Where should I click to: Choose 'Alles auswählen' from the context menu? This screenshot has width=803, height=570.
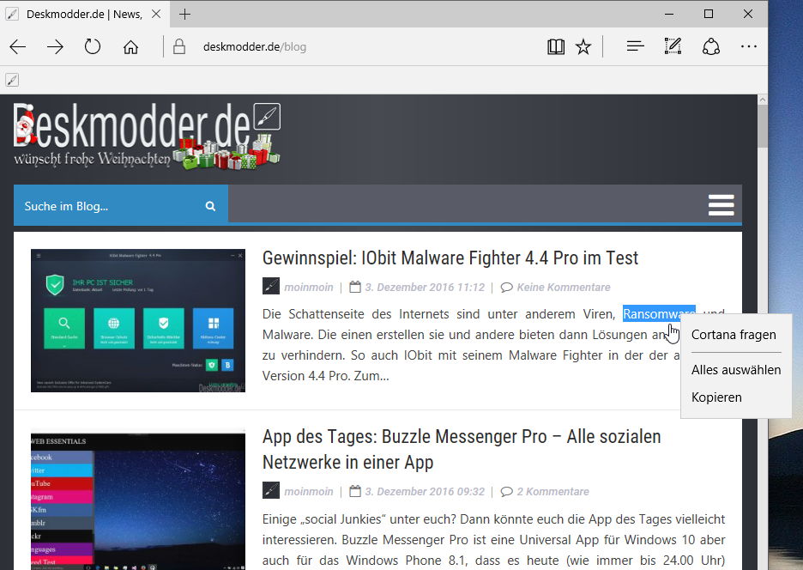[x=736, y=370]
